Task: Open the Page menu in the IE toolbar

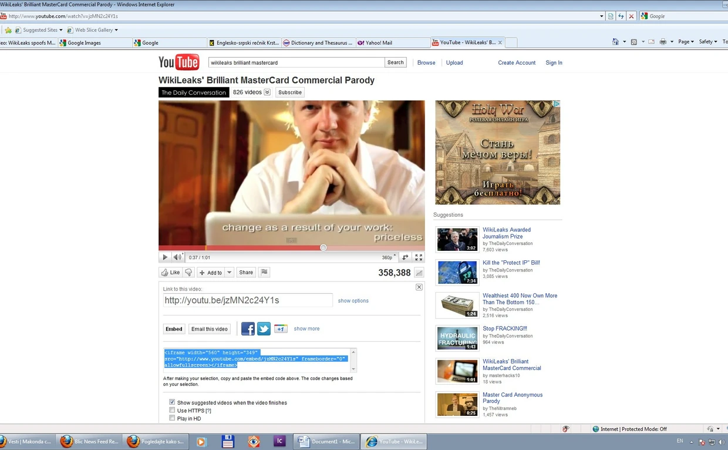Action: pos(685,42)
